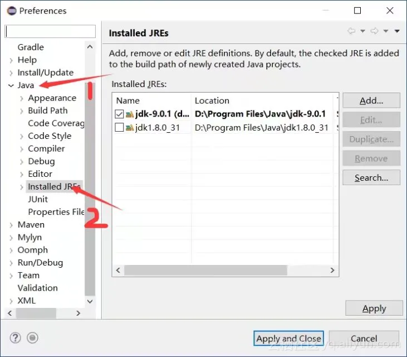This screenshot has width=407, height=357.
Task: Click the Cancel button
Action: click(x=364, y=338)
